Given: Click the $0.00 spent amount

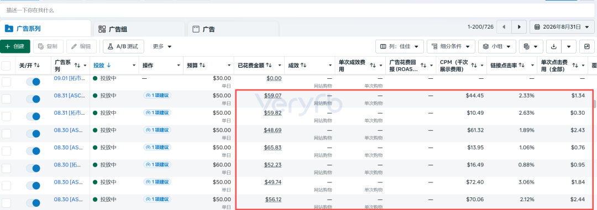Looking at the screenshot, I should pyautogui.click(x=274, y=78).
